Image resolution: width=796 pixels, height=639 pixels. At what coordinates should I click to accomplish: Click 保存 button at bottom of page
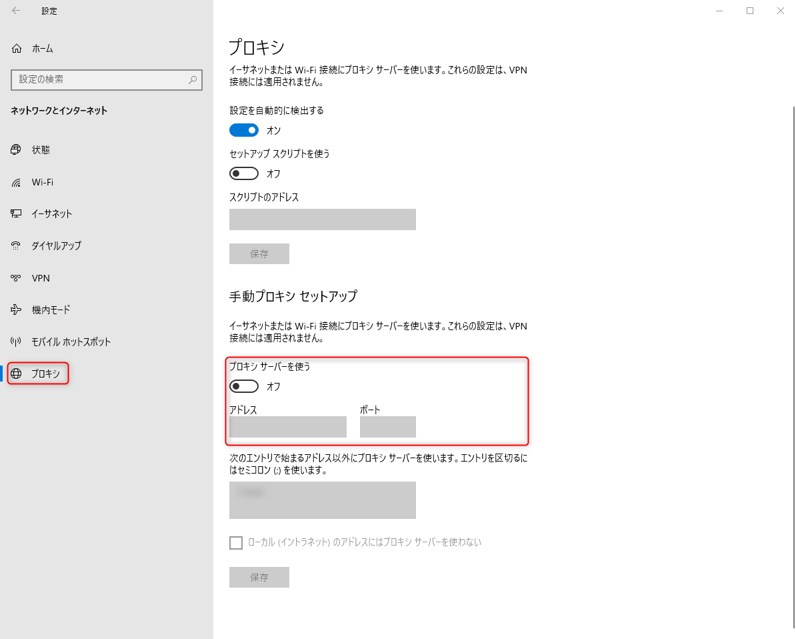(x=259, y=578)
